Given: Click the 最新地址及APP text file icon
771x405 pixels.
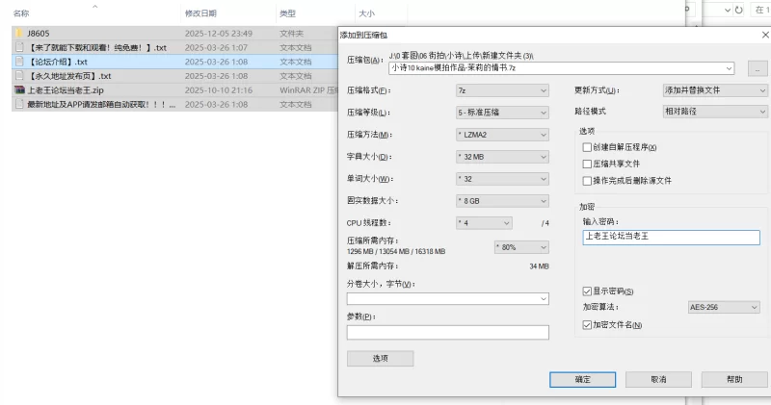Looking at the screenshot, I should [x=19, y=104].
